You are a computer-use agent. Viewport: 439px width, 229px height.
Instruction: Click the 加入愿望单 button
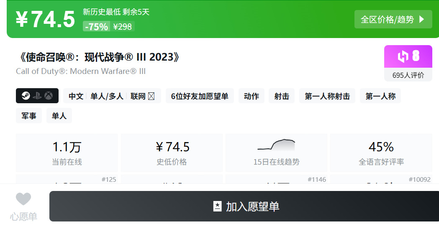click(x=244, y=206)
